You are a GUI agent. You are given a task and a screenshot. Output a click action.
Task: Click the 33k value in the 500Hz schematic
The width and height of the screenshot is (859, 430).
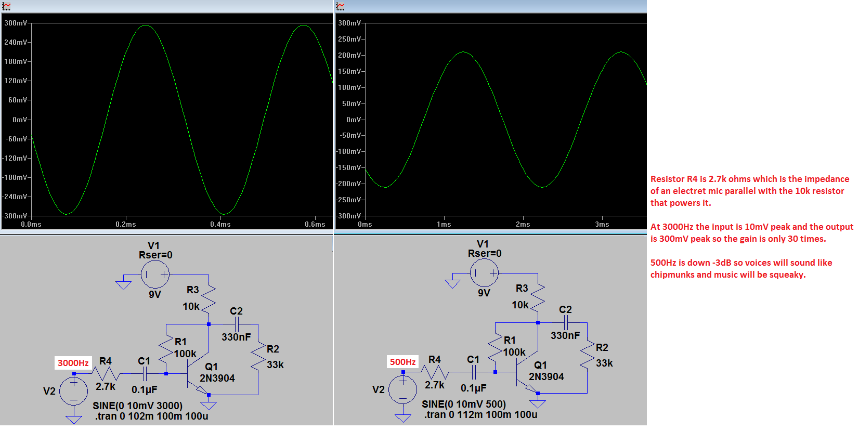click(x=604, y=363)
